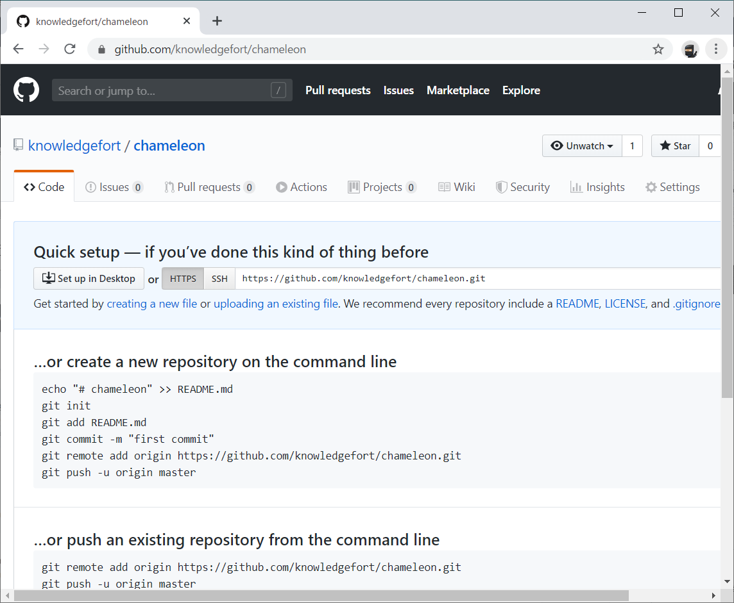Click '…or create a new repository' heading
This screenshot has height=603, width=734.
click(215, 362)
